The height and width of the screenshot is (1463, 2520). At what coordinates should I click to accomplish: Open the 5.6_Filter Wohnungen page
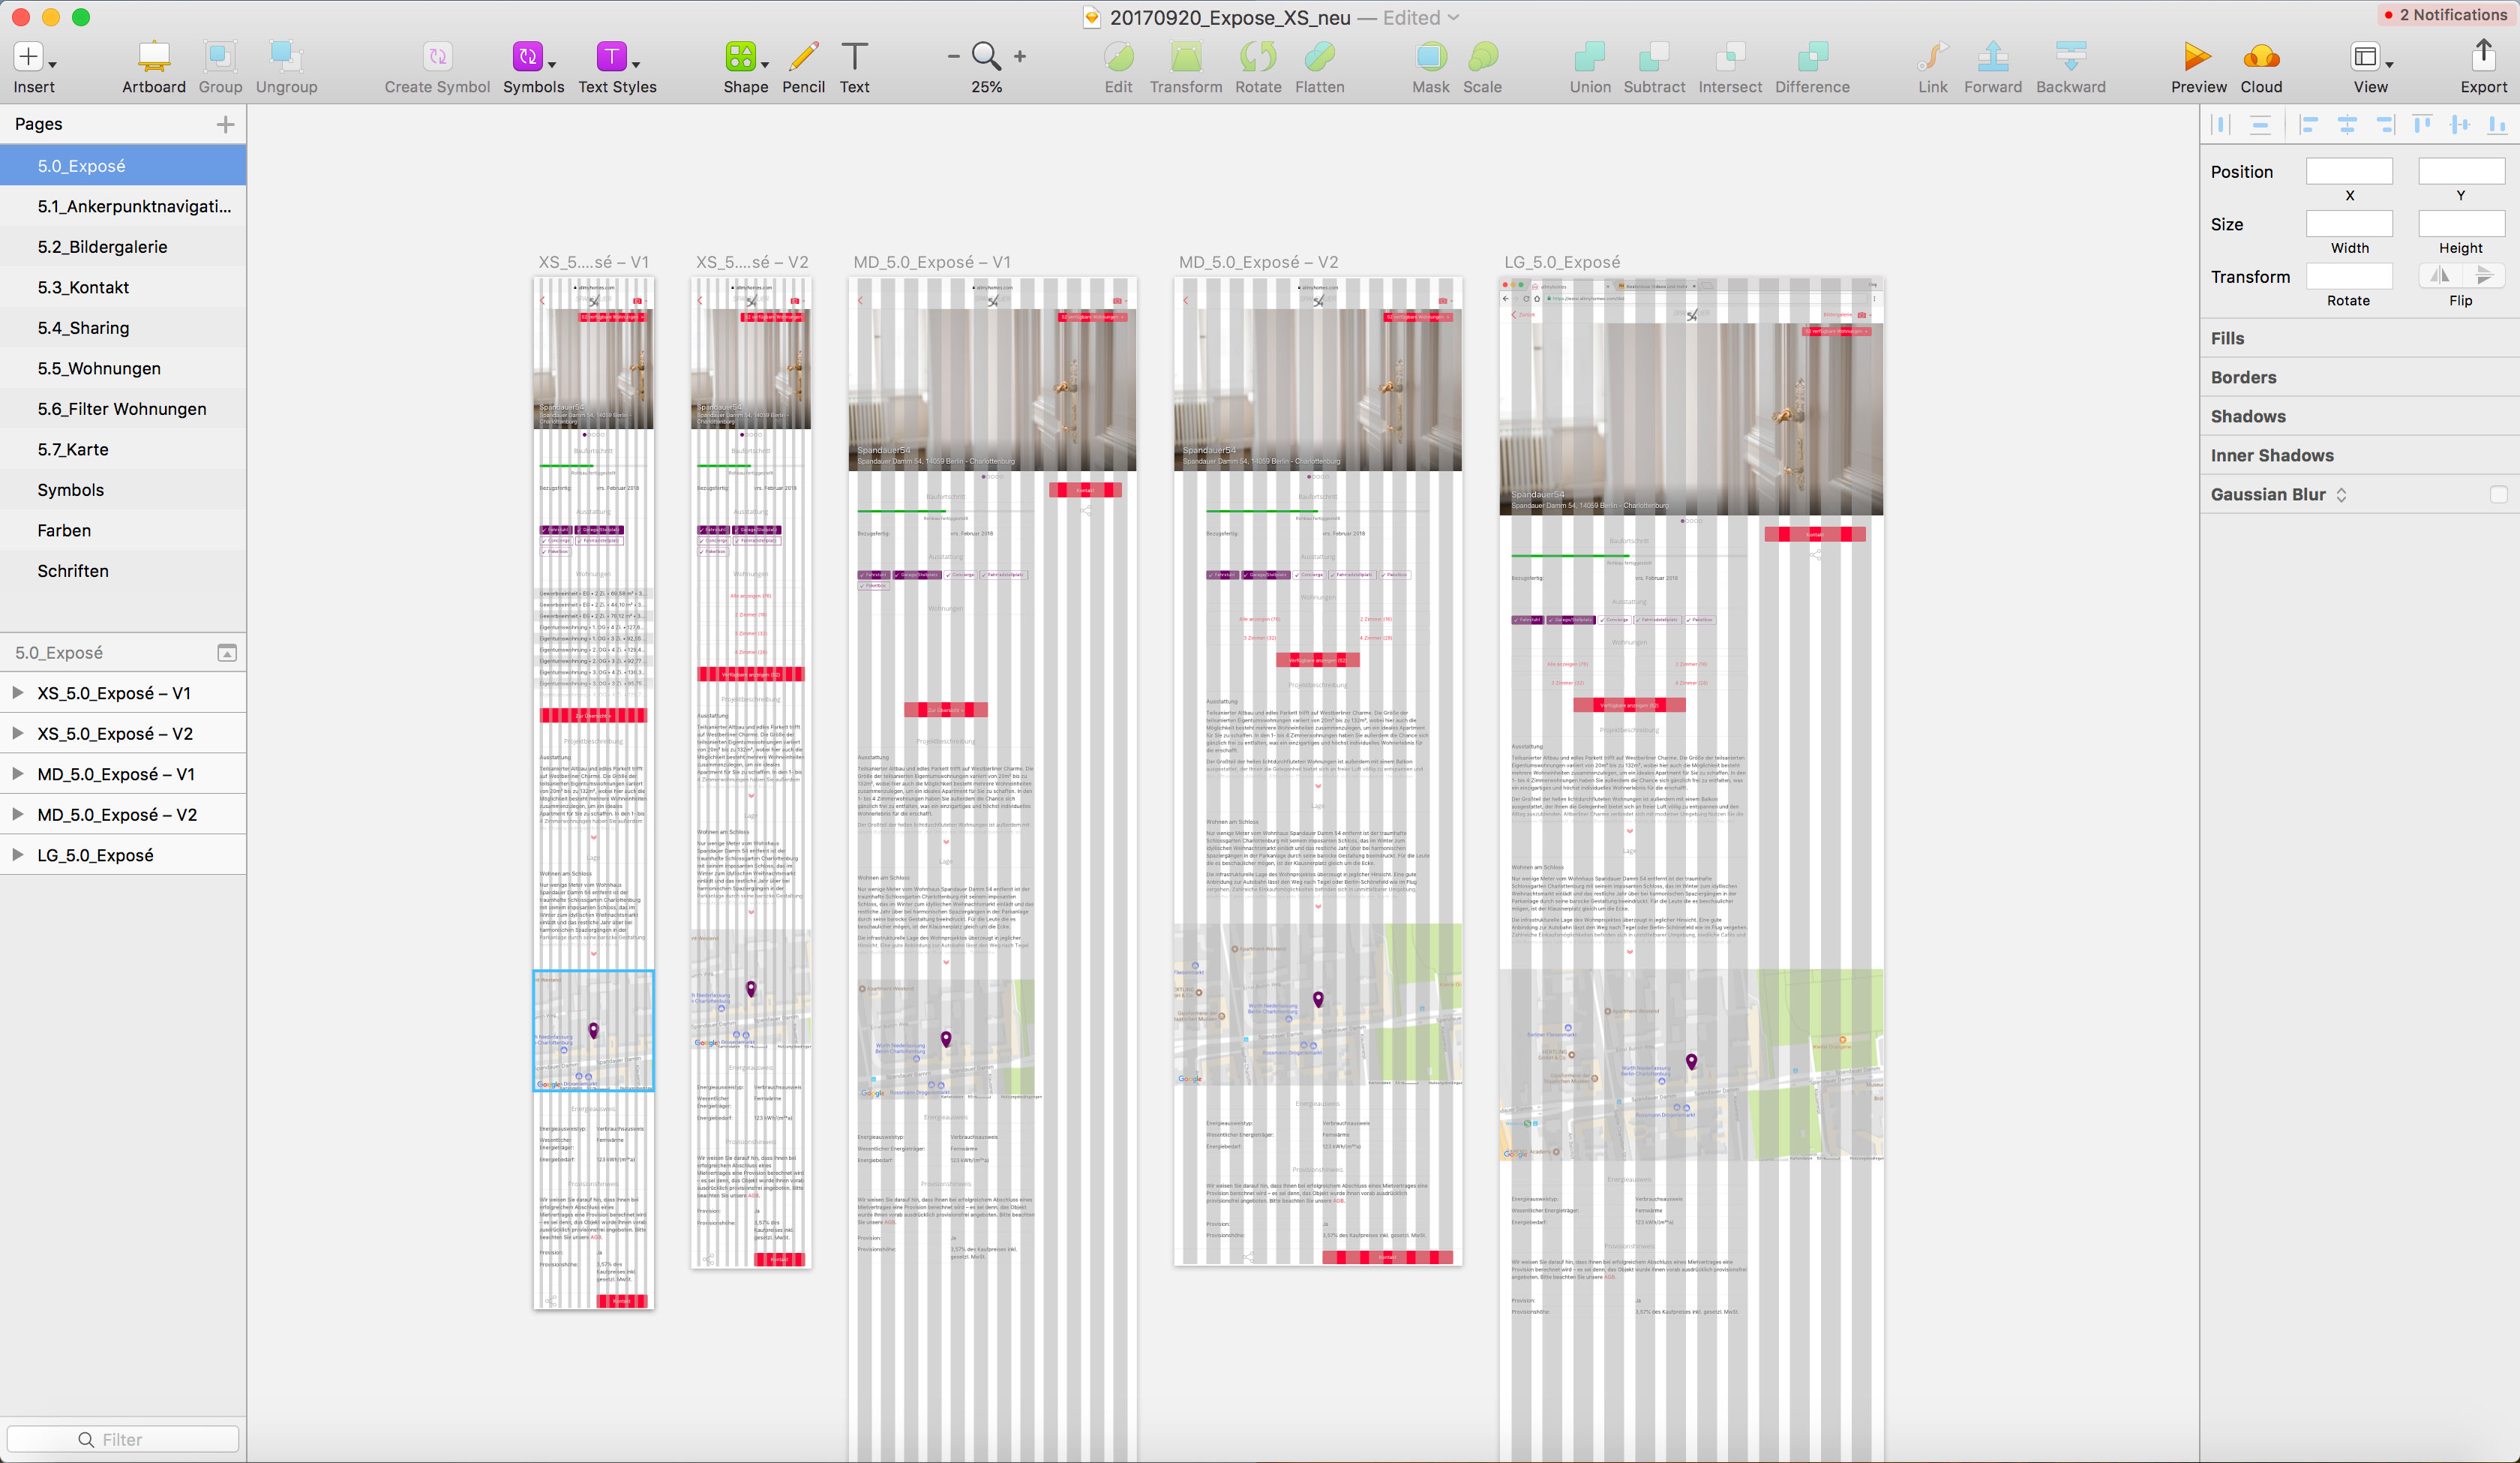(x=123, y=408)
